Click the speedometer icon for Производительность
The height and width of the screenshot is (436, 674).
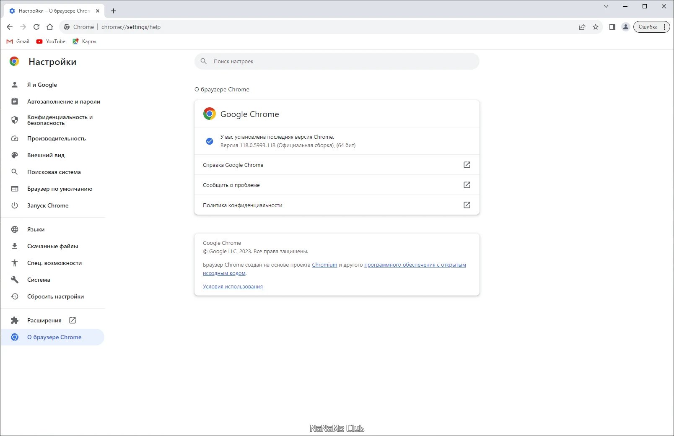point(15,138)
